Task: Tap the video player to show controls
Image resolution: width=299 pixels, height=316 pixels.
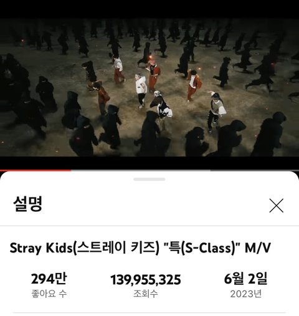Action: point(149,87)
